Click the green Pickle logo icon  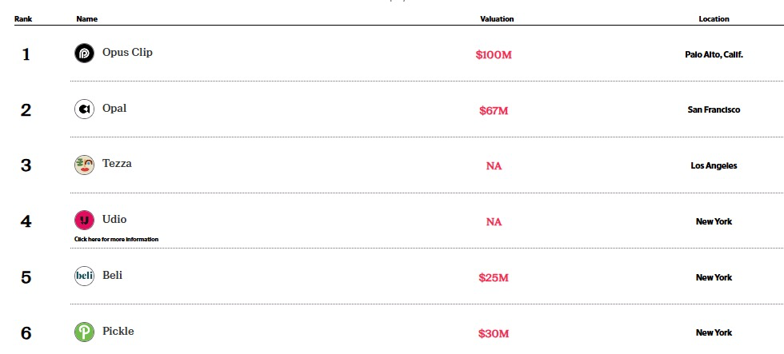pyautogui.click(x=84, y=332)
